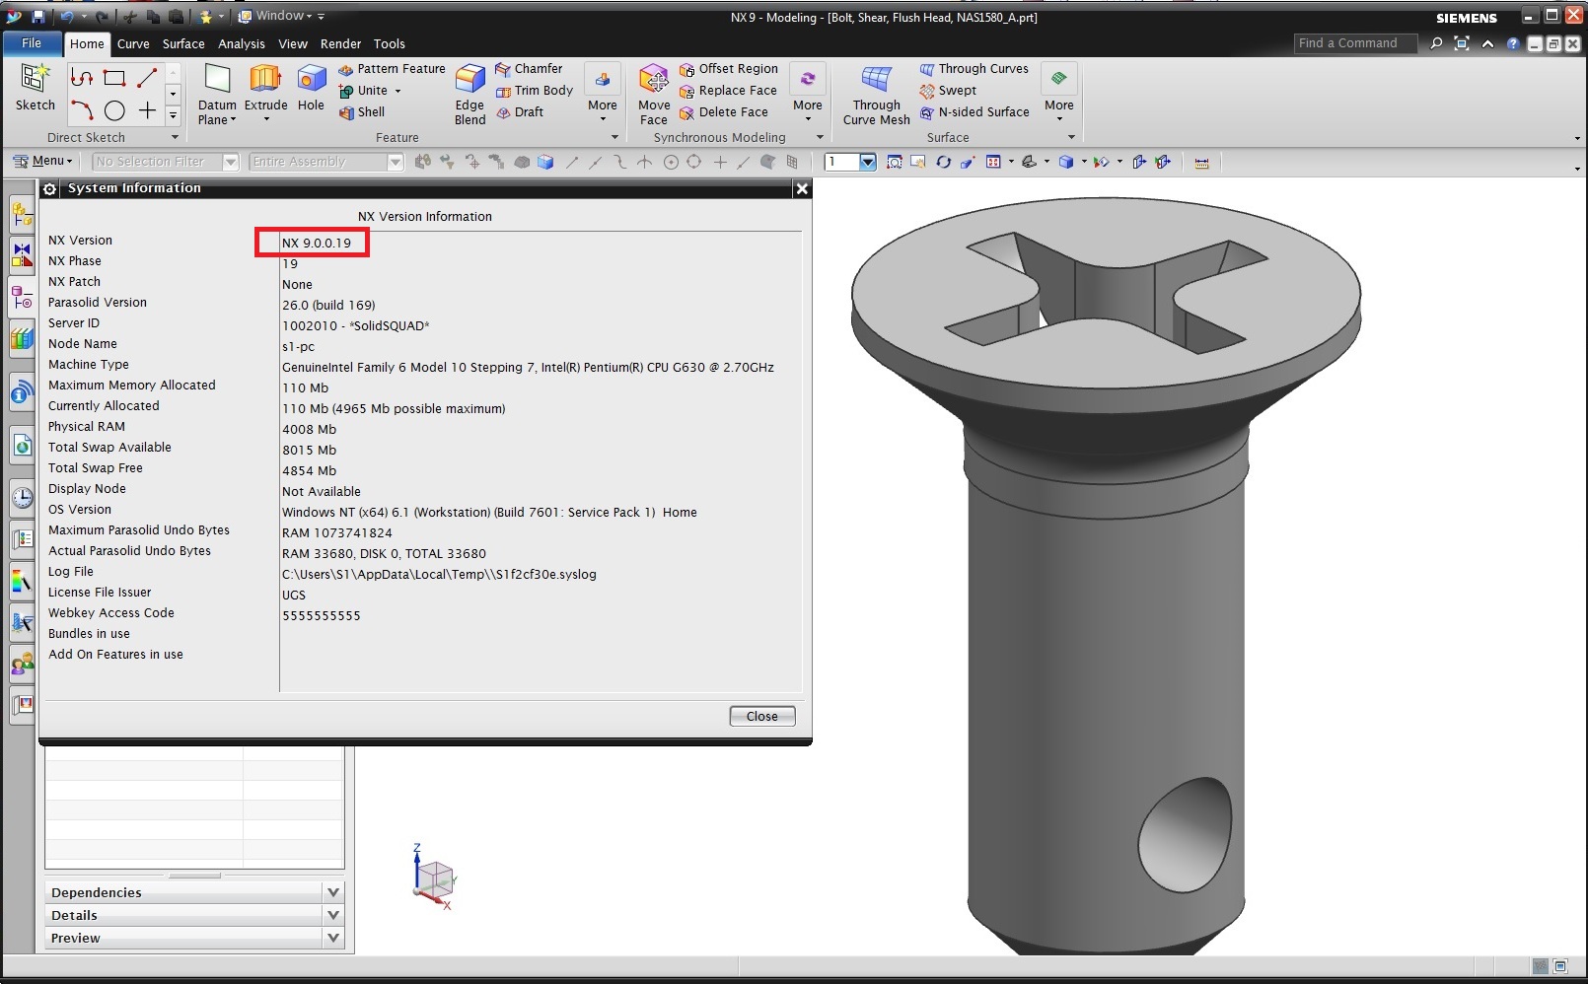Open the Help question mark icon
Image resolution: width=1588 pixels, height=984 pixels.
point(1512,43)
